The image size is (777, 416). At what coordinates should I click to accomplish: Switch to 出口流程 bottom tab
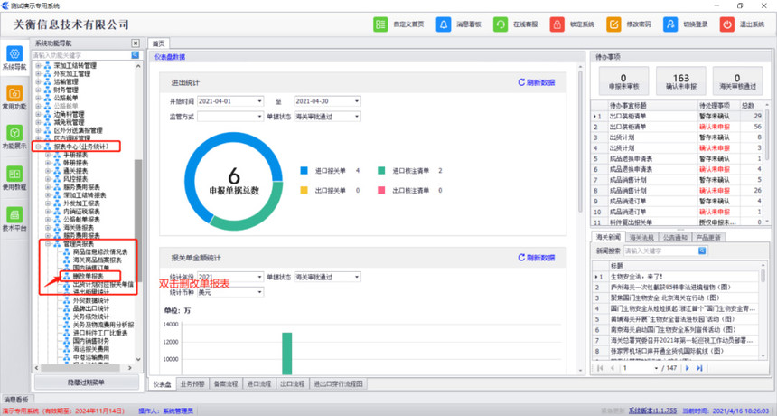pyautogui.click(x=293, y=383)
